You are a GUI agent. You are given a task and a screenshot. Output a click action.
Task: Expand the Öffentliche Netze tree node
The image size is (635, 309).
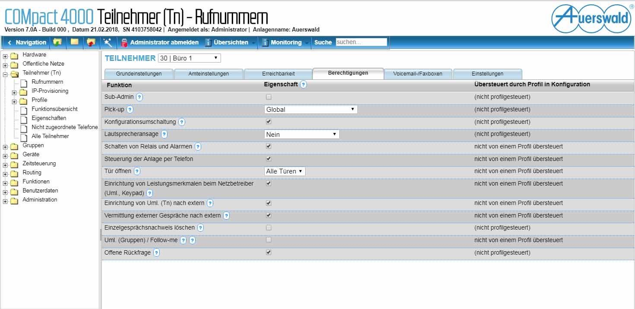pyautogui.click(x=5, y=65)
